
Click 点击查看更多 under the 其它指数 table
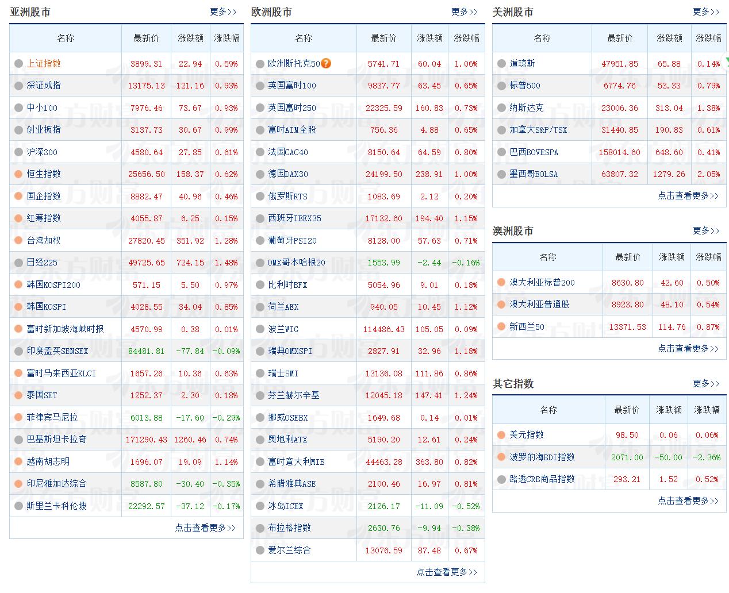[x=688, y=500]
